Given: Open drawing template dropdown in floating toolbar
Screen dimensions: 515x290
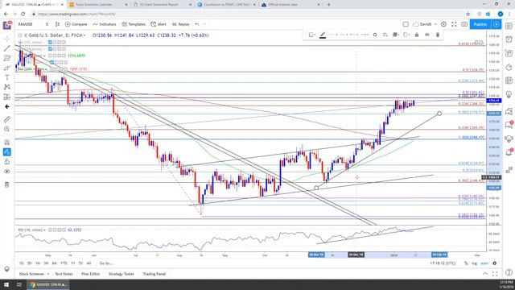Looking at the screenshot, I should pos(311,35).
